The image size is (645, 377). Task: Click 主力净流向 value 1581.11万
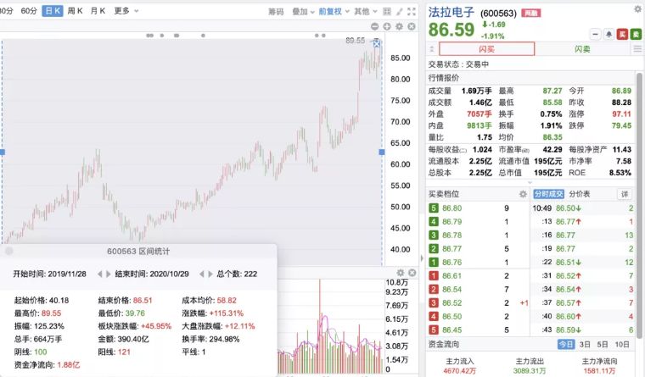pyautogui.click(x=599, y=371)
